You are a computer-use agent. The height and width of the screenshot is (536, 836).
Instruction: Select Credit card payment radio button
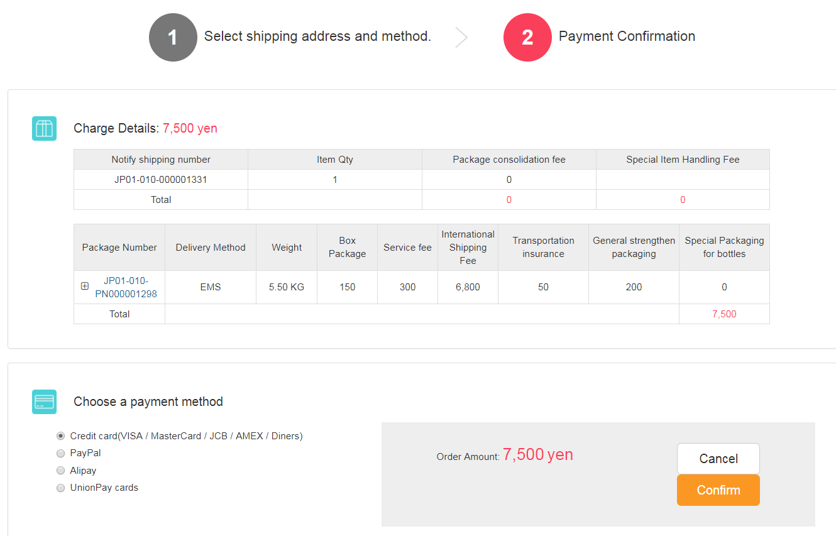pyautogui.click(x=60, y=435)
